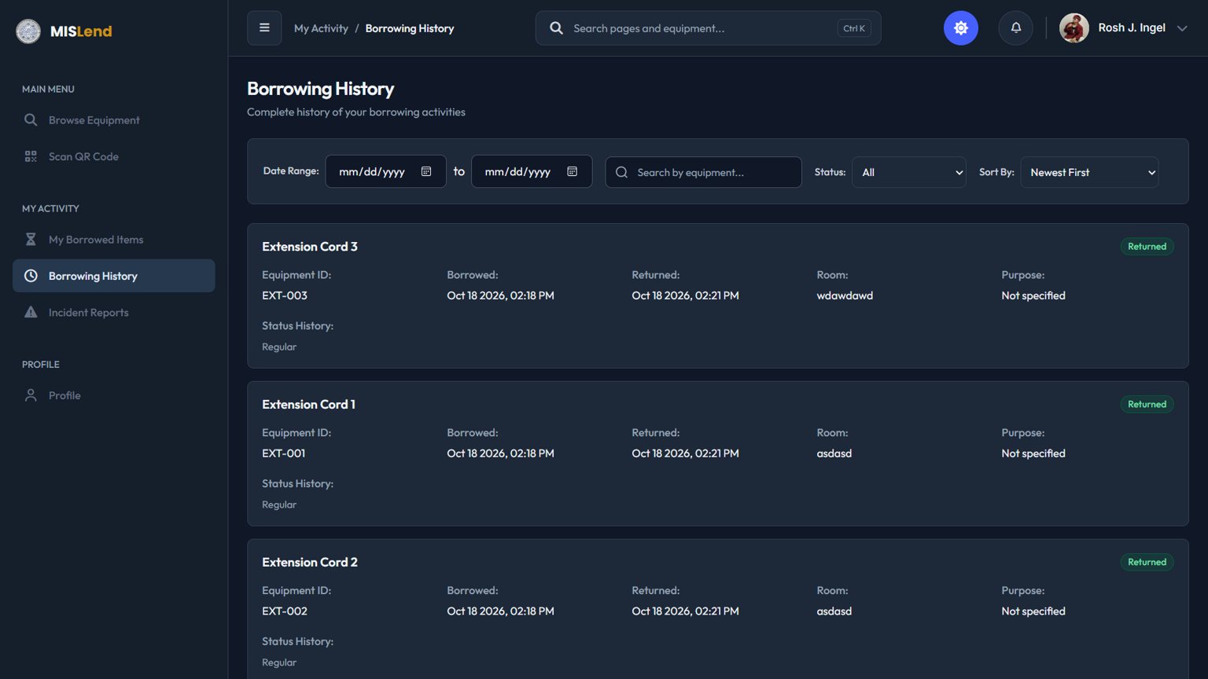The width and height of the screenshot is (1208, 679).
Task: Click the Extension Cord 1 title
Action: pyautogui.click(x=308, y=405)
